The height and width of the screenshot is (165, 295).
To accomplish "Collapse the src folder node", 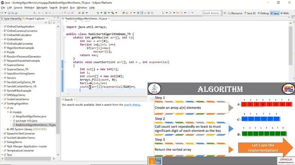I will [5, 108].
